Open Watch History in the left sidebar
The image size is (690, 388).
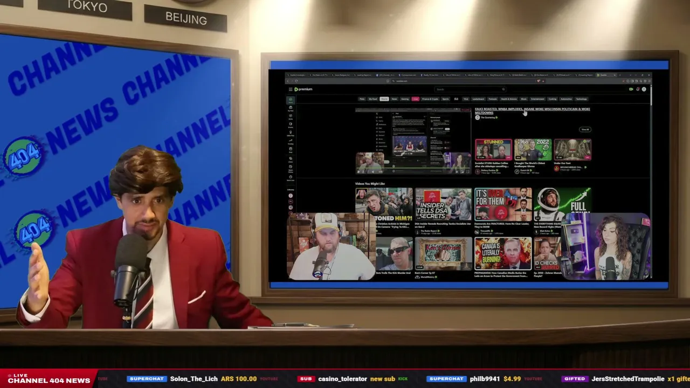(x=291, y=169)
